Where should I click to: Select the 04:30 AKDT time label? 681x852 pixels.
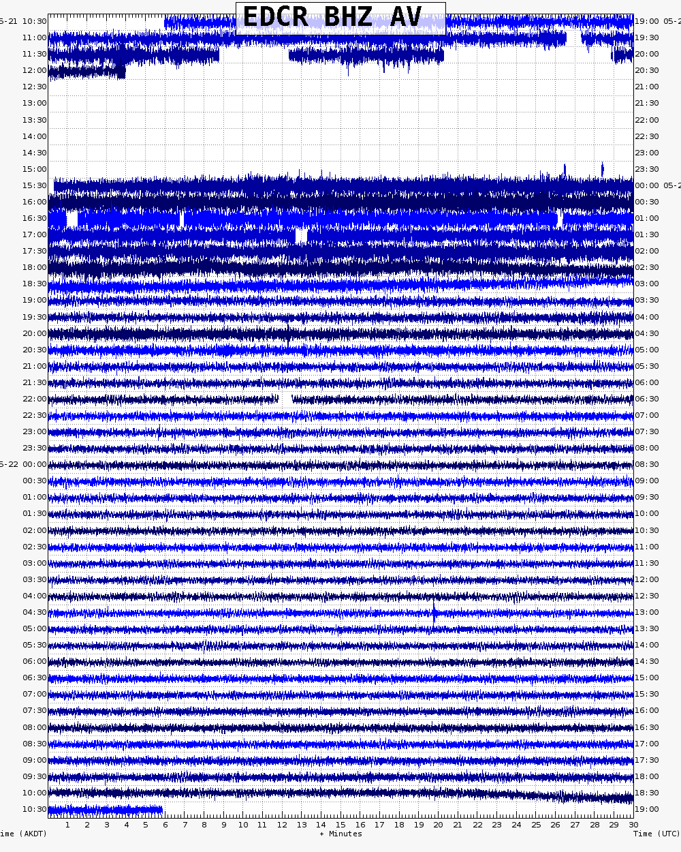point(34,613)
